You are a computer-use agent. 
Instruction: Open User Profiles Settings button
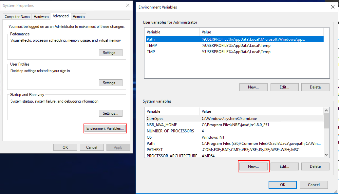click(x=110, y=83)
